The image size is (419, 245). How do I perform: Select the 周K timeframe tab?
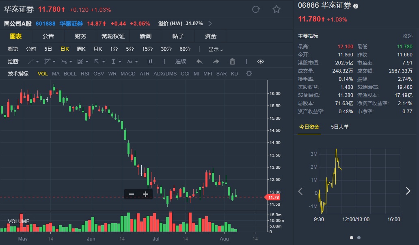(81, 49)
